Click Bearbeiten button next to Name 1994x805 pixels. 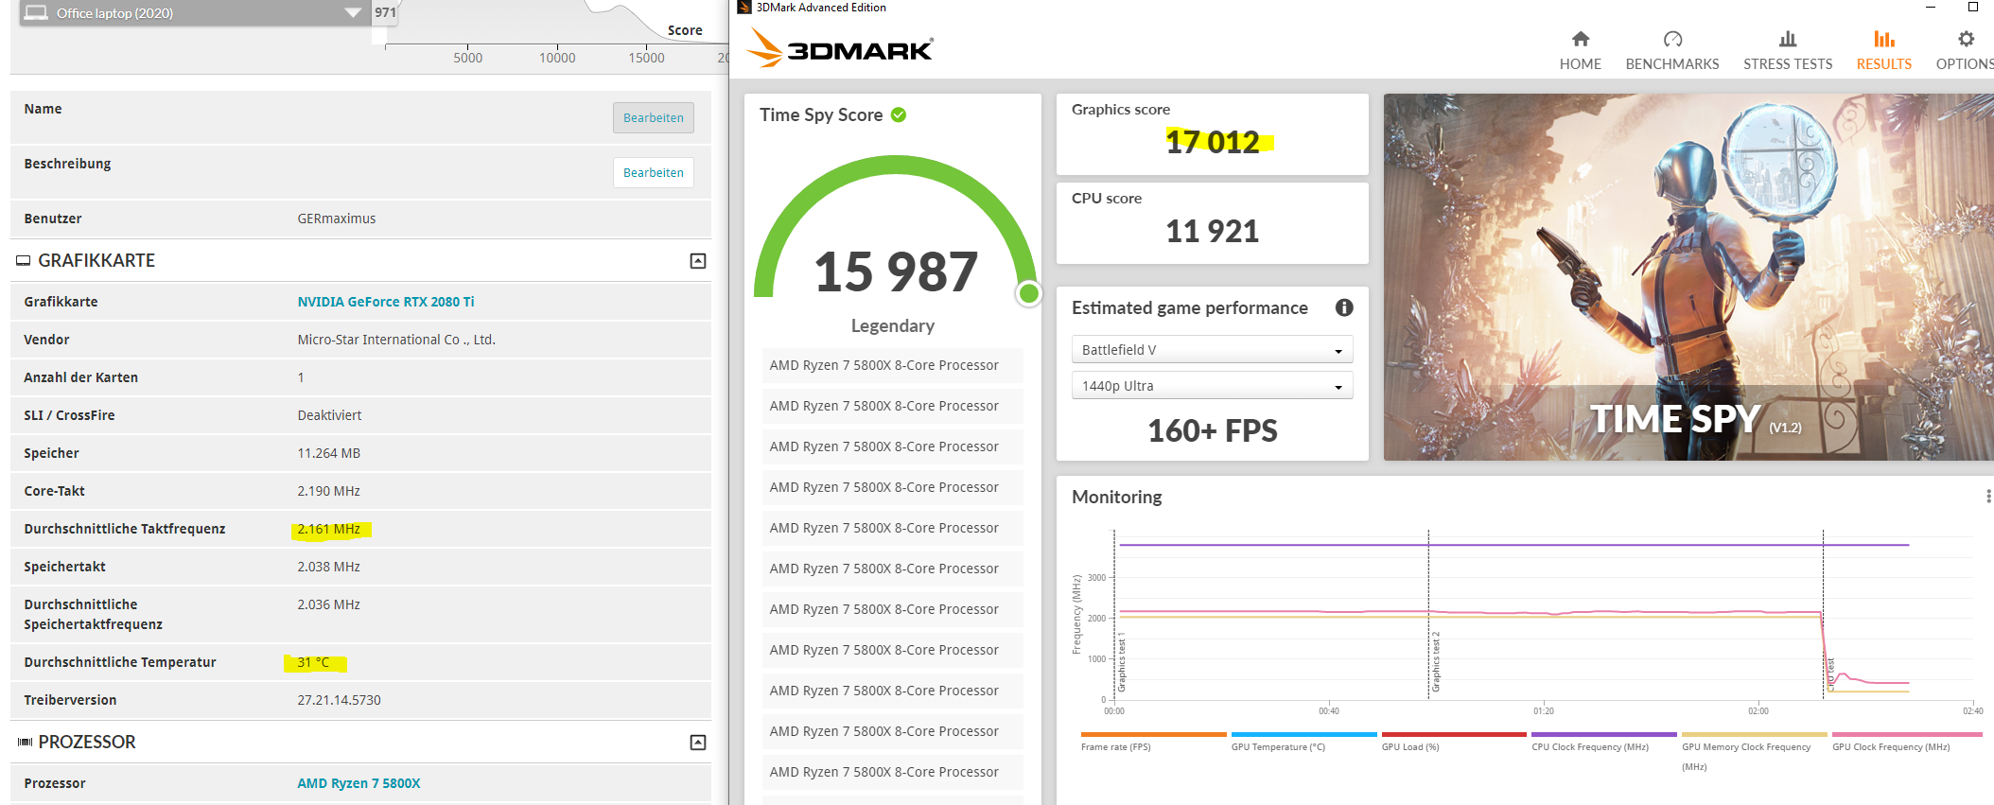[x=654, y=117]
